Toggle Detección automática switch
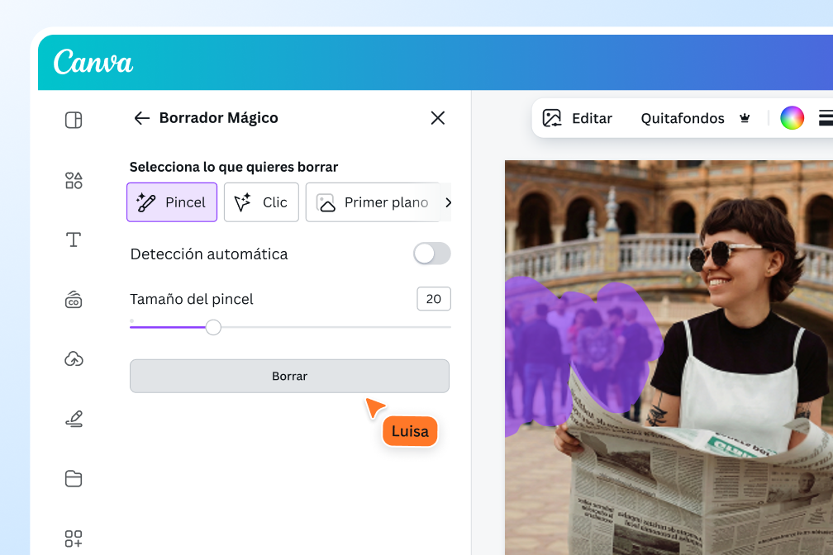 point(432,254)
